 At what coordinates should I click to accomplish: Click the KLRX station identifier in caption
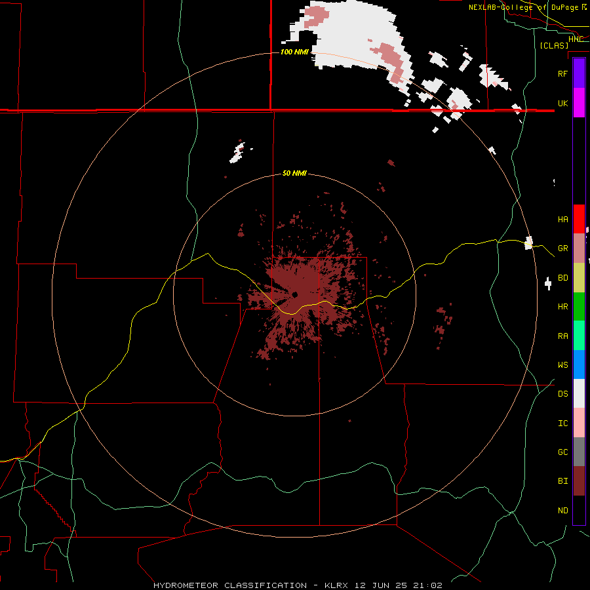tap(336, 585)
